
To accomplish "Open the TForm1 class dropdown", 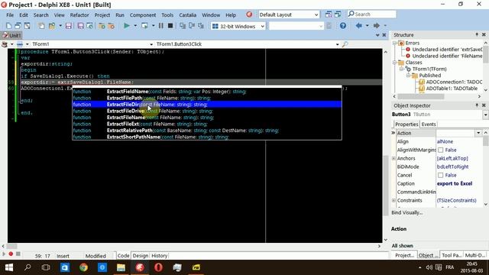I will point(151,44).
